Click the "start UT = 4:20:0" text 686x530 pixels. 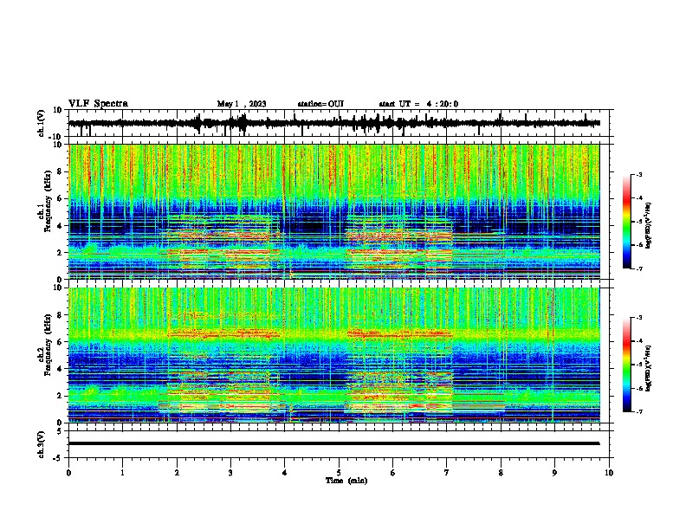click(418, 104)
